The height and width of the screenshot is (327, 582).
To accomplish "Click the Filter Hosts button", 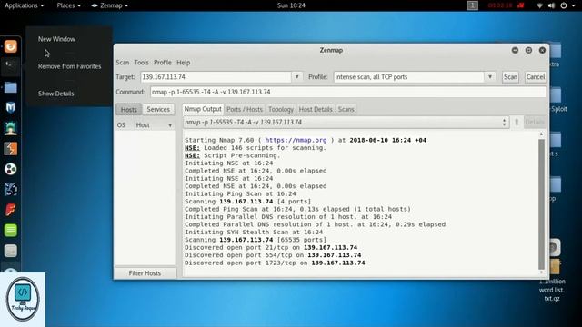I will 145,273.
